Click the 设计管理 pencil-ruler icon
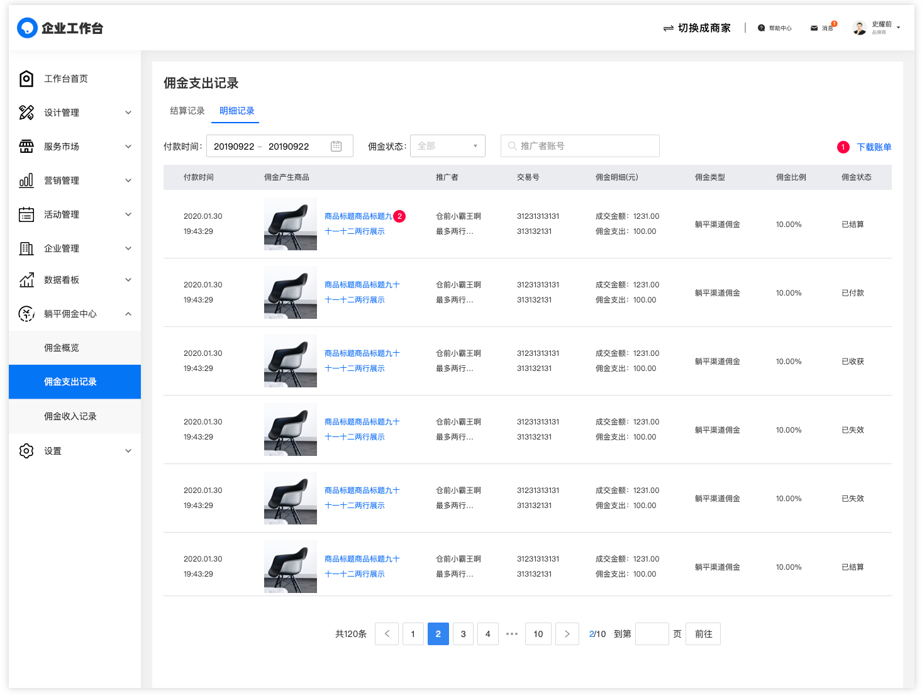 (26, 113)
